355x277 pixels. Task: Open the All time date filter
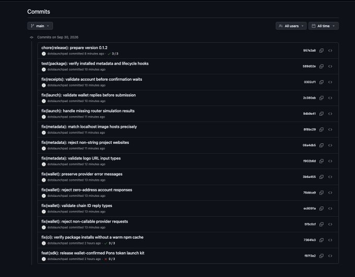(324, 26)
